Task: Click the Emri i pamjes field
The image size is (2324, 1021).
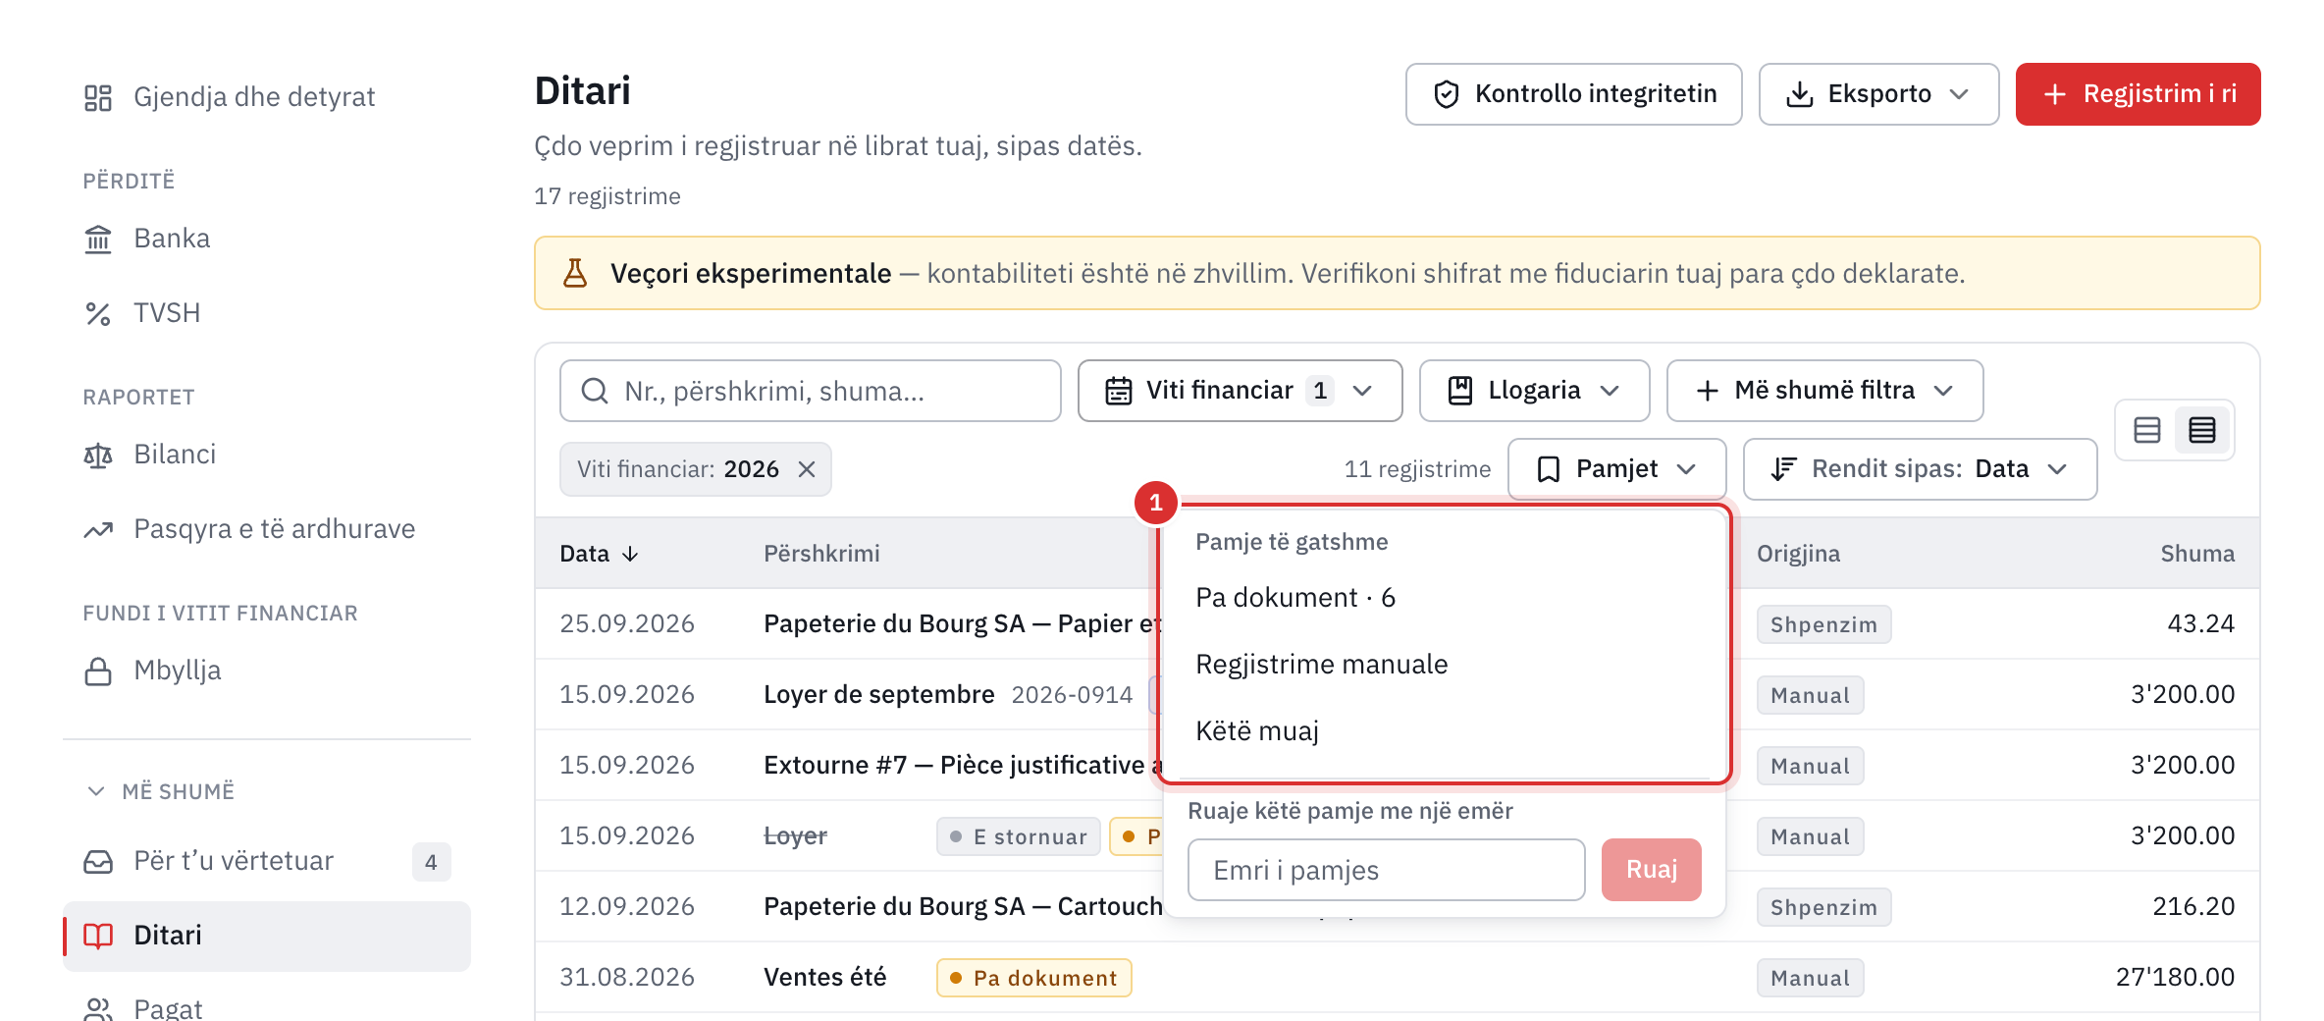Action: (1386, 870)
